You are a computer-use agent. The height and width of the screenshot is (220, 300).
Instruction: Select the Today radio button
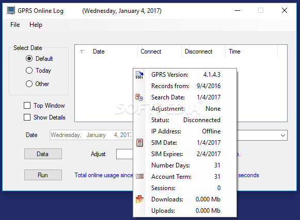(x=29, y=71)
